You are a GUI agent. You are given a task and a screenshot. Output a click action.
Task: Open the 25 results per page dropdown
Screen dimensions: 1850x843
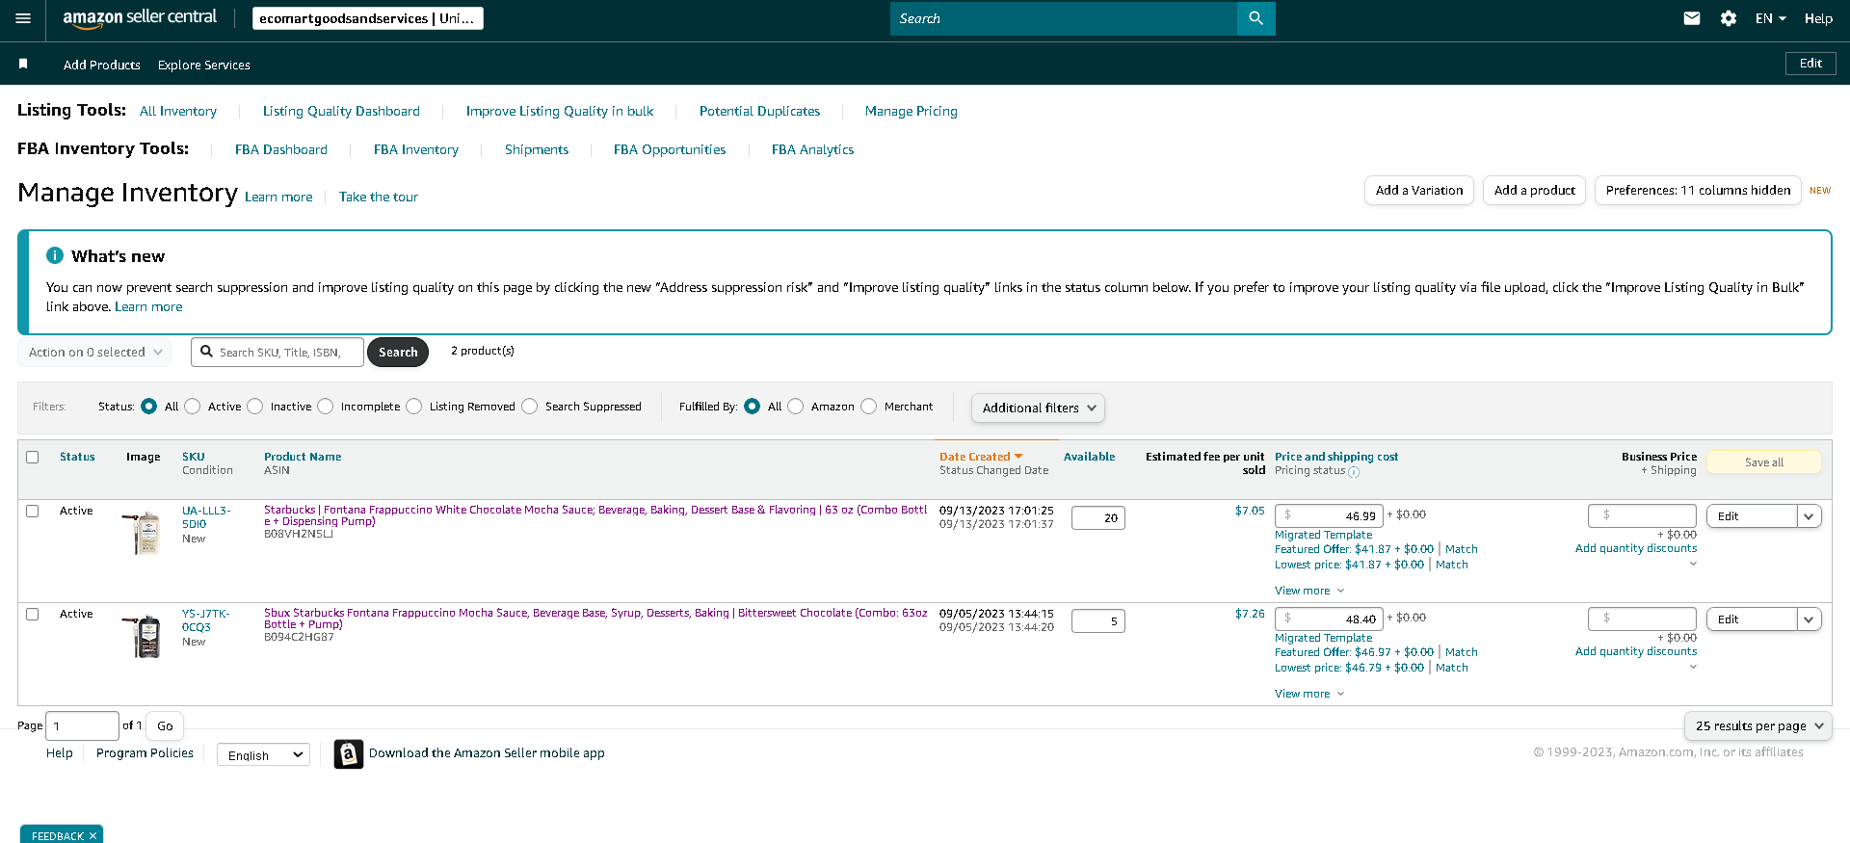[x=1758, y=726]
